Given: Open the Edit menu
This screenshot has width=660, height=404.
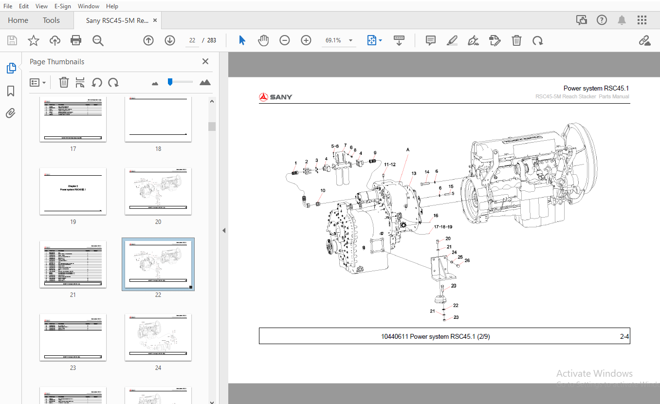Looking at the screenshot, I should point(24,6).
